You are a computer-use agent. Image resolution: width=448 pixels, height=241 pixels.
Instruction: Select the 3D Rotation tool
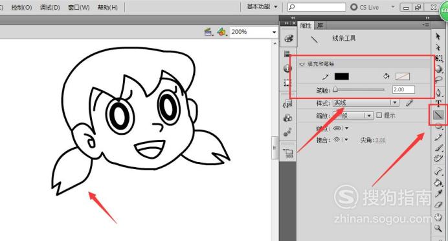438,69
